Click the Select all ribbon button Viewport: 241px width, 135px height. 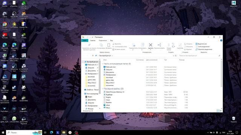click(201, 44)
